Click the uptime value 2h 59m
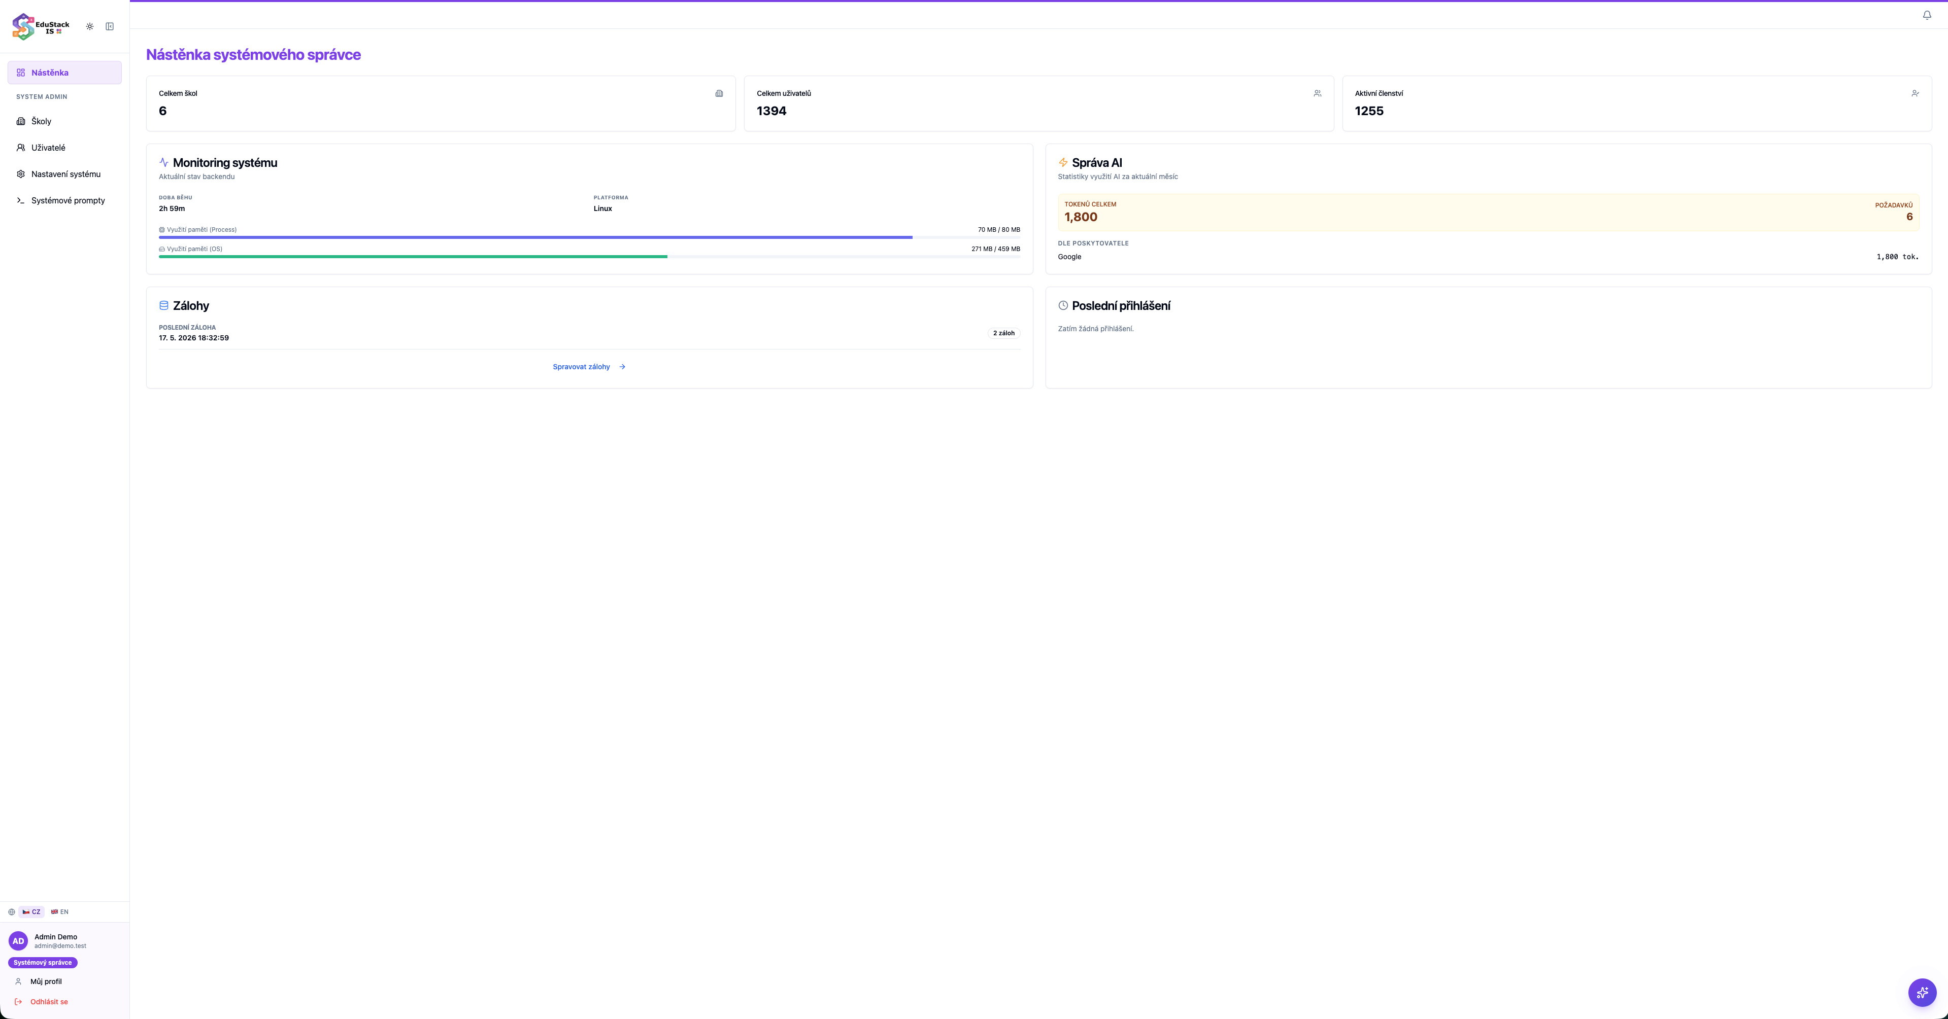The width and height of the screenshot is (1948, 1019). (172, 208)
